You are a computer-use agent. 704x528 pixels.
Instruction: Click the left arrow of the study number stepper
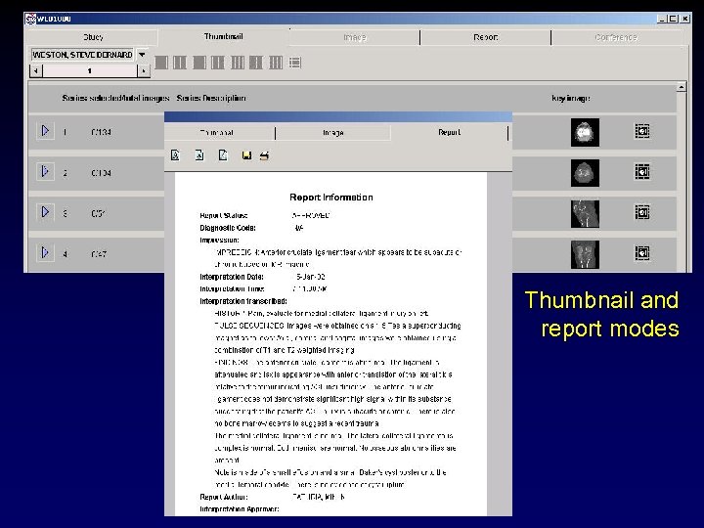pyautogui.click(x=36, y=70)
